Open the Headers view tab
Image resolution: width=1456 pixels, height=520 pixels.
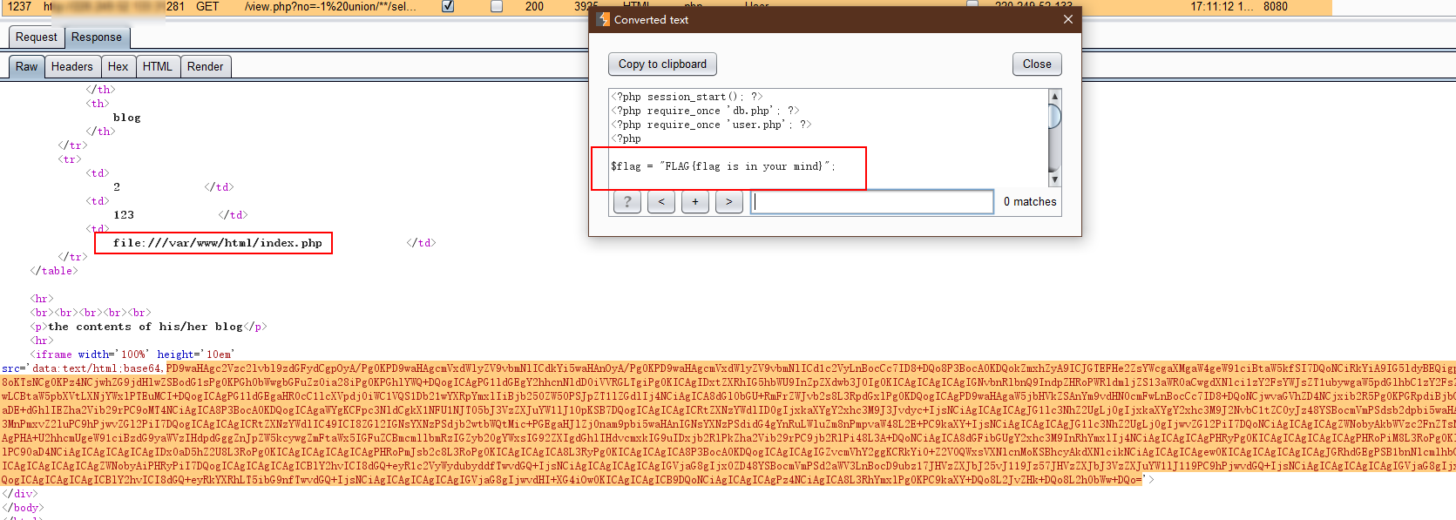[x=71, y=66]
